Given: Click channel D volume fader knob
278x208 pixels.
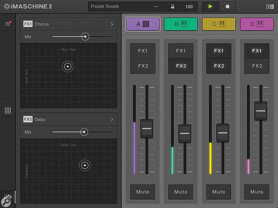Looking at the screenshot, I should click(261, 111).
